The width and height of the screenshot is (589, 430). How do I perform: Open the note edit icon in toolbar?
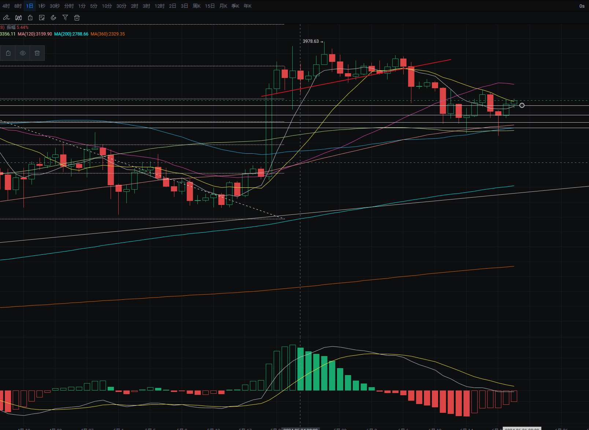(x=42, y=18)
